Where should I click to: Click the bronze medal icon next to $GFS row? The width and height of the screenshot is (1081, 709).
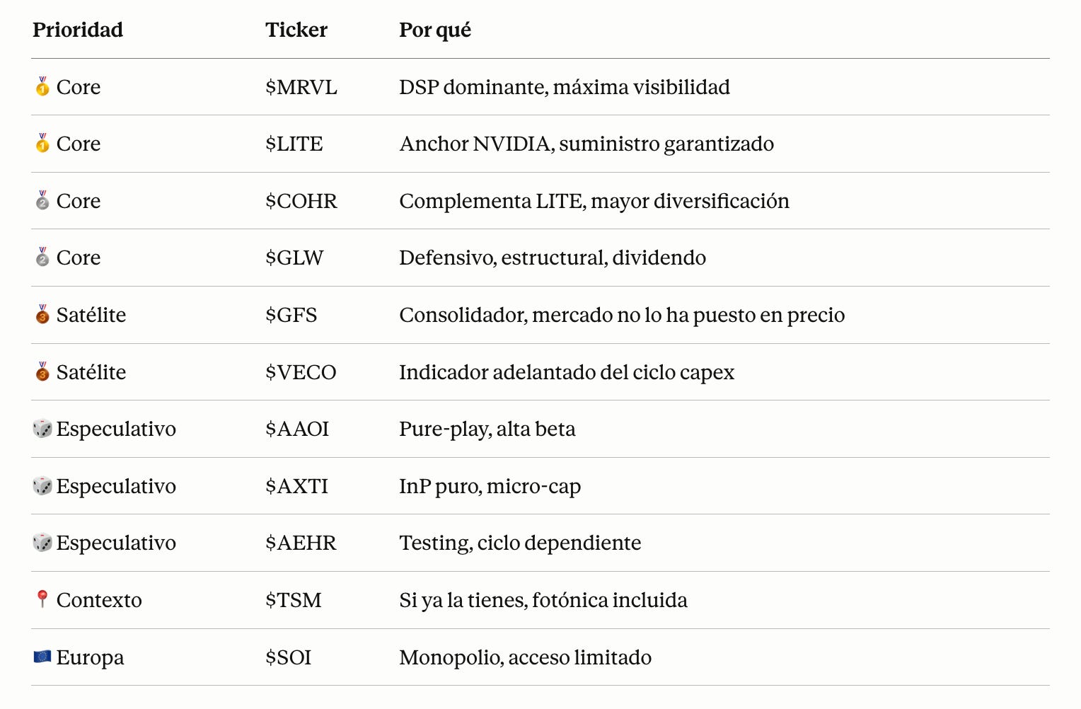(42, 314)
